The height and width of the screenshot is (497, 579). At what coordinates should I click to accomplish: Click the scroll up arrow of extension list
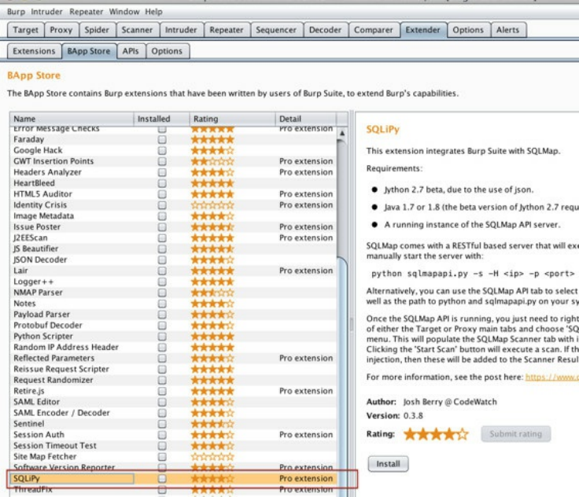342,133
